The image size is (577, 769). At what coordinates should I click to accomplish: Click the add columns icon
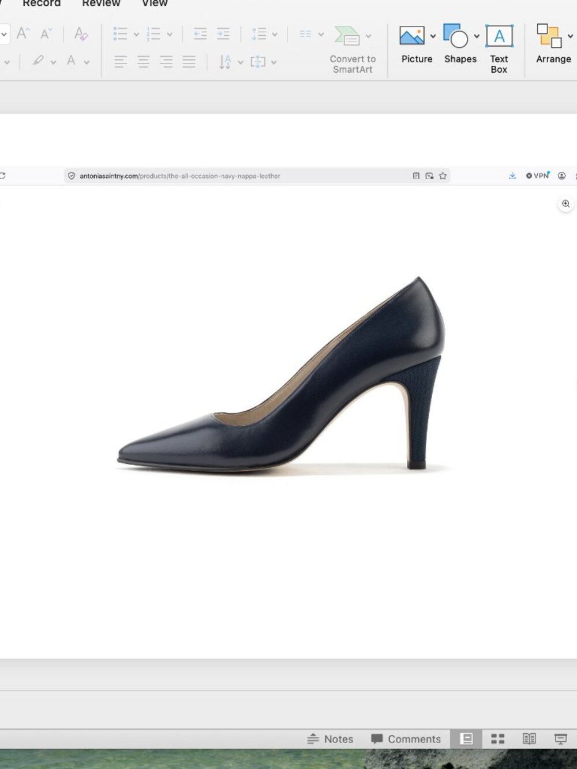pos(305,34)
